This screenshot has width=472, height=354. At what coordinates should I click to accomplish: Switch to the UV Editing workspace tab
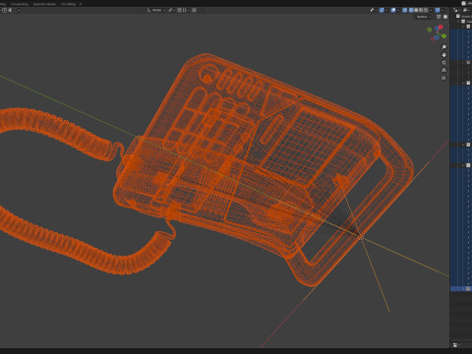click(x=68, y=4)
